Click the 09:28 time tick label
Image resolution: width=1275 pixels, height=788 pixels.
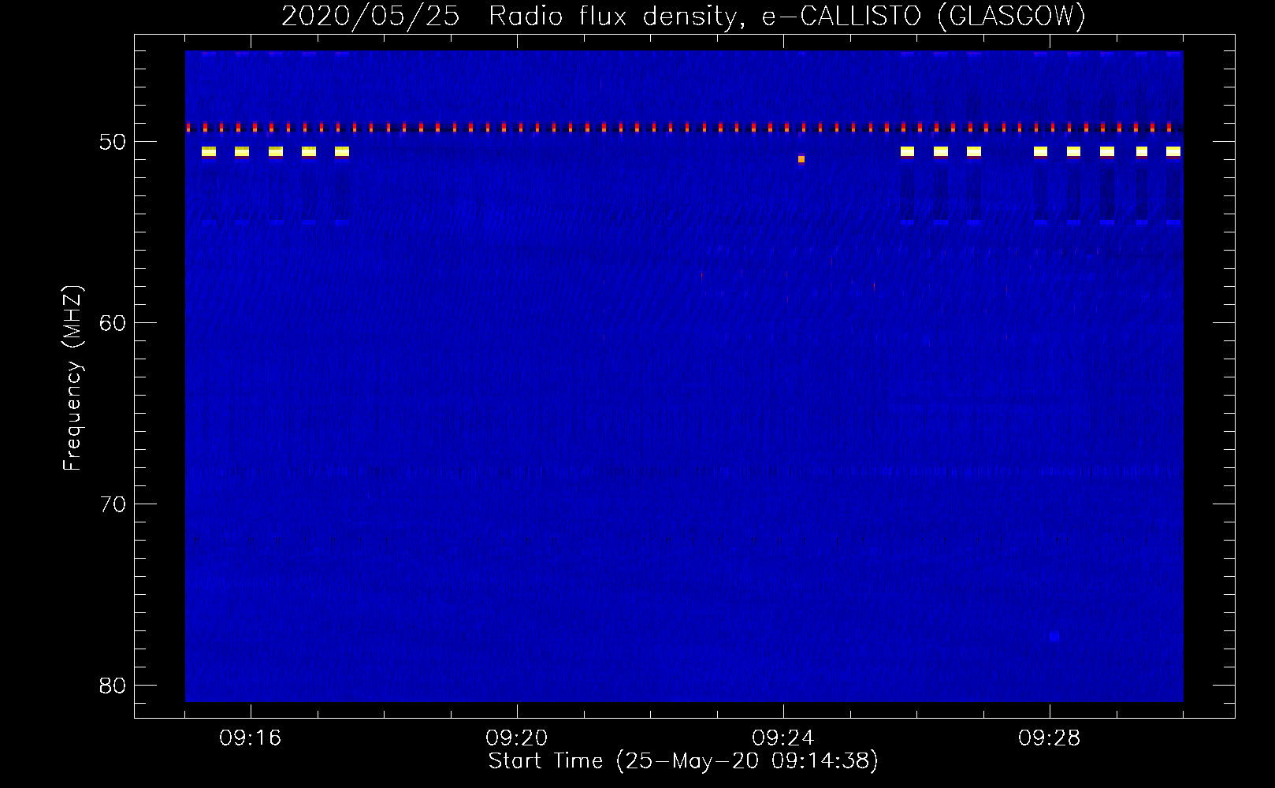(x=1050, y=738)
